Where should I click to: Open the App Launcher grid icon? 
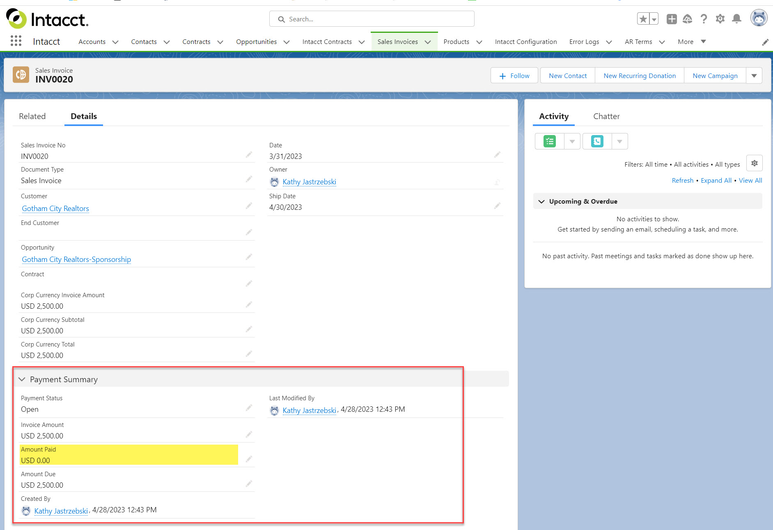pyautogui.click(x=16, y=41)
